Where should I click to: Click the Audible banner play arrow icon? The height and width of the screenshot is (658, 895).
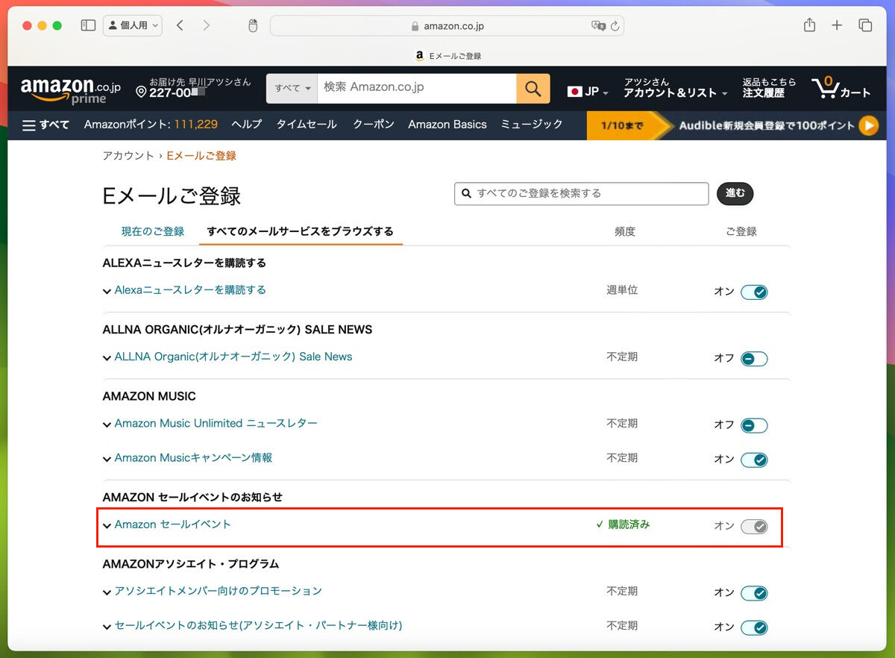tap(868, 125)
